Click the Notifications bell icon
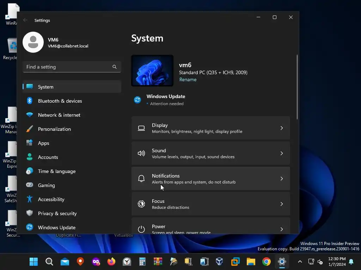 tap(141, 178)
